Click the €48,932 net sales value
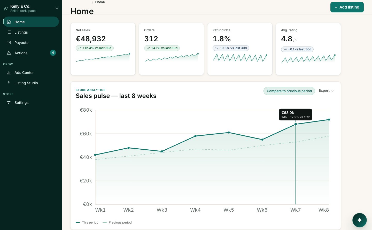Screen dimensions: 372x230 pos(91,39)
